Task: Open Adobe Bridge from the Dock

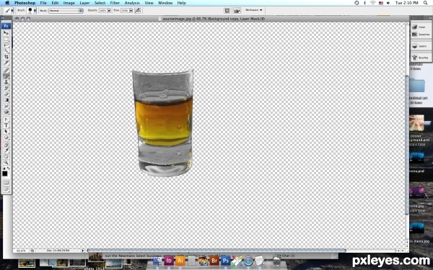Action: (214, 261)
